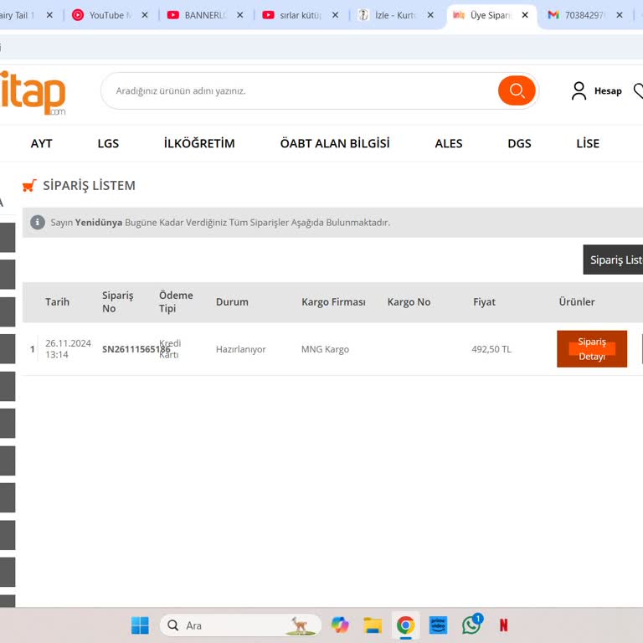Click the Hazırlanıyor status text
Viewport: 643px width, 643px height.
point(241,349)
